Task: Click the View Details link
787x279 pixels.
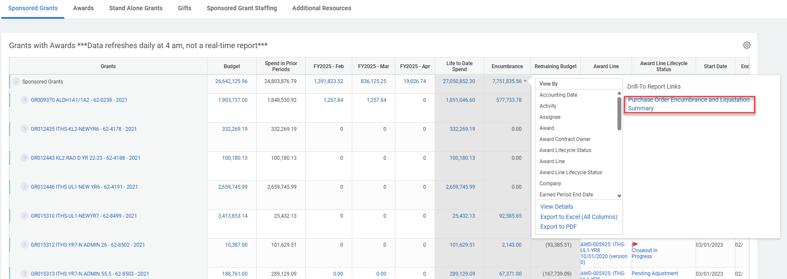Action: [556, 207]
